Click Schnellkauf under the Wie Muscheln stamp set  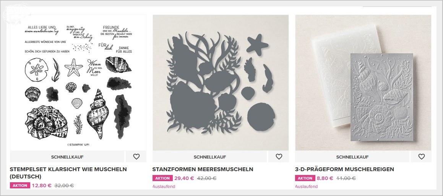[x=67, y=157]
